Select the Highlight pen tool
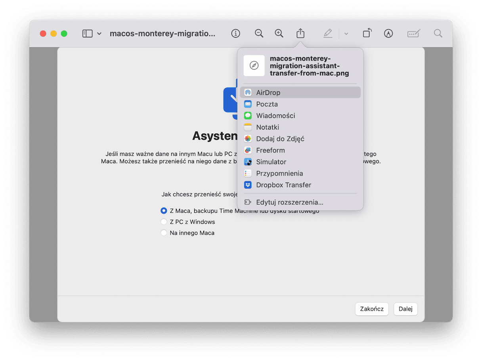Image resolution: width=482 pixels, height=361 pixels. click(x=327, y=34)
